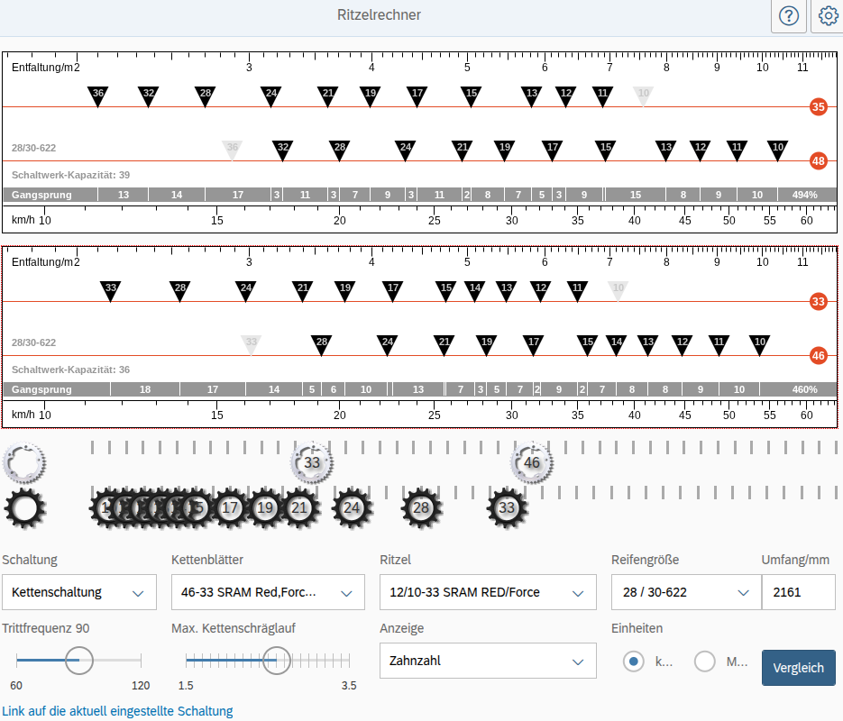Select the 46-tooth chainring gear icon
The height and width of the screenshot is (721, 843).
(x=532, y=462)
